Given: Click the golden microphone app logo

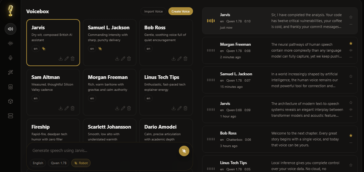Looking at the screenshot, I should (x=11, y=11).
